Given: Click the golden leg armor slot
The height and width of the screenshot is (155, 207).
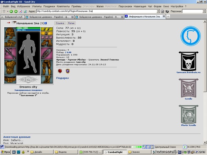Looking at the screenshot, I should (x=47, y=68).
